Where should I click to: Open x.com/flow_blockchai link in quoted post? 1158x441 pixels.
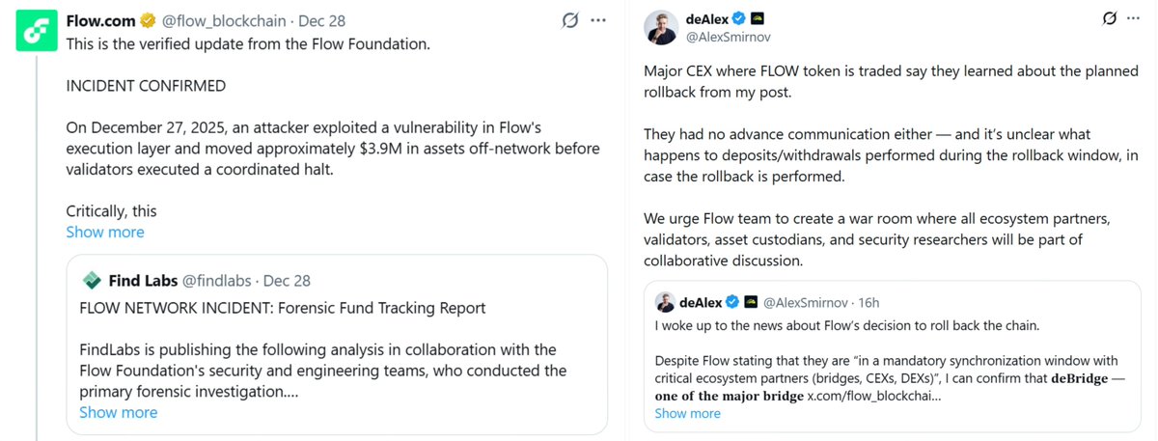coord(874,397)
